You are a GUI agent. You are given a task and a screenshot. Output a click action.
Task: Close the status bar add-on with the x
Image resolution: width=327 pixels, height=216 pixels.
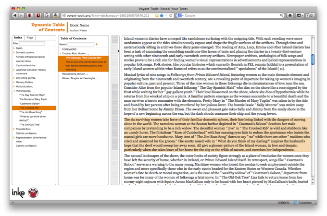click(13, 203)
